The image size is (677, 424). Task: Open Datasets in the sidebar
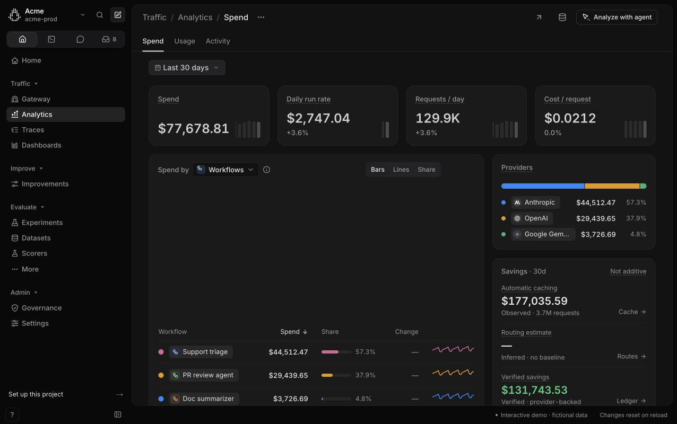click(x=66, y=238)
